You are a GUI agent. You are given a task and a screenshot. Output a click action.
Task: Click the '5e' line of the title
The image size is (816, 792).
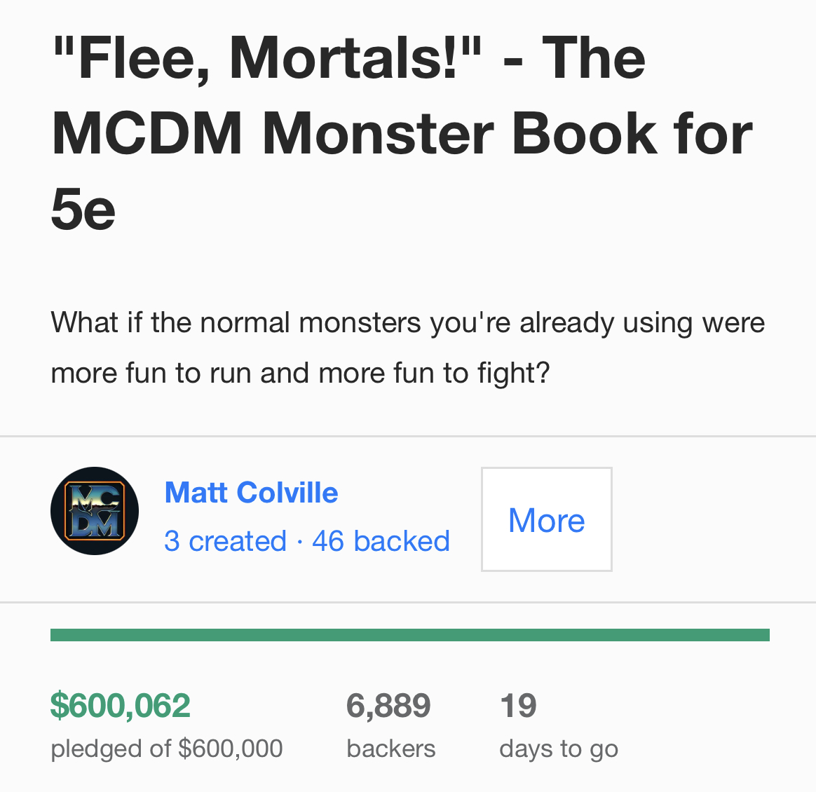coord(83,210)
